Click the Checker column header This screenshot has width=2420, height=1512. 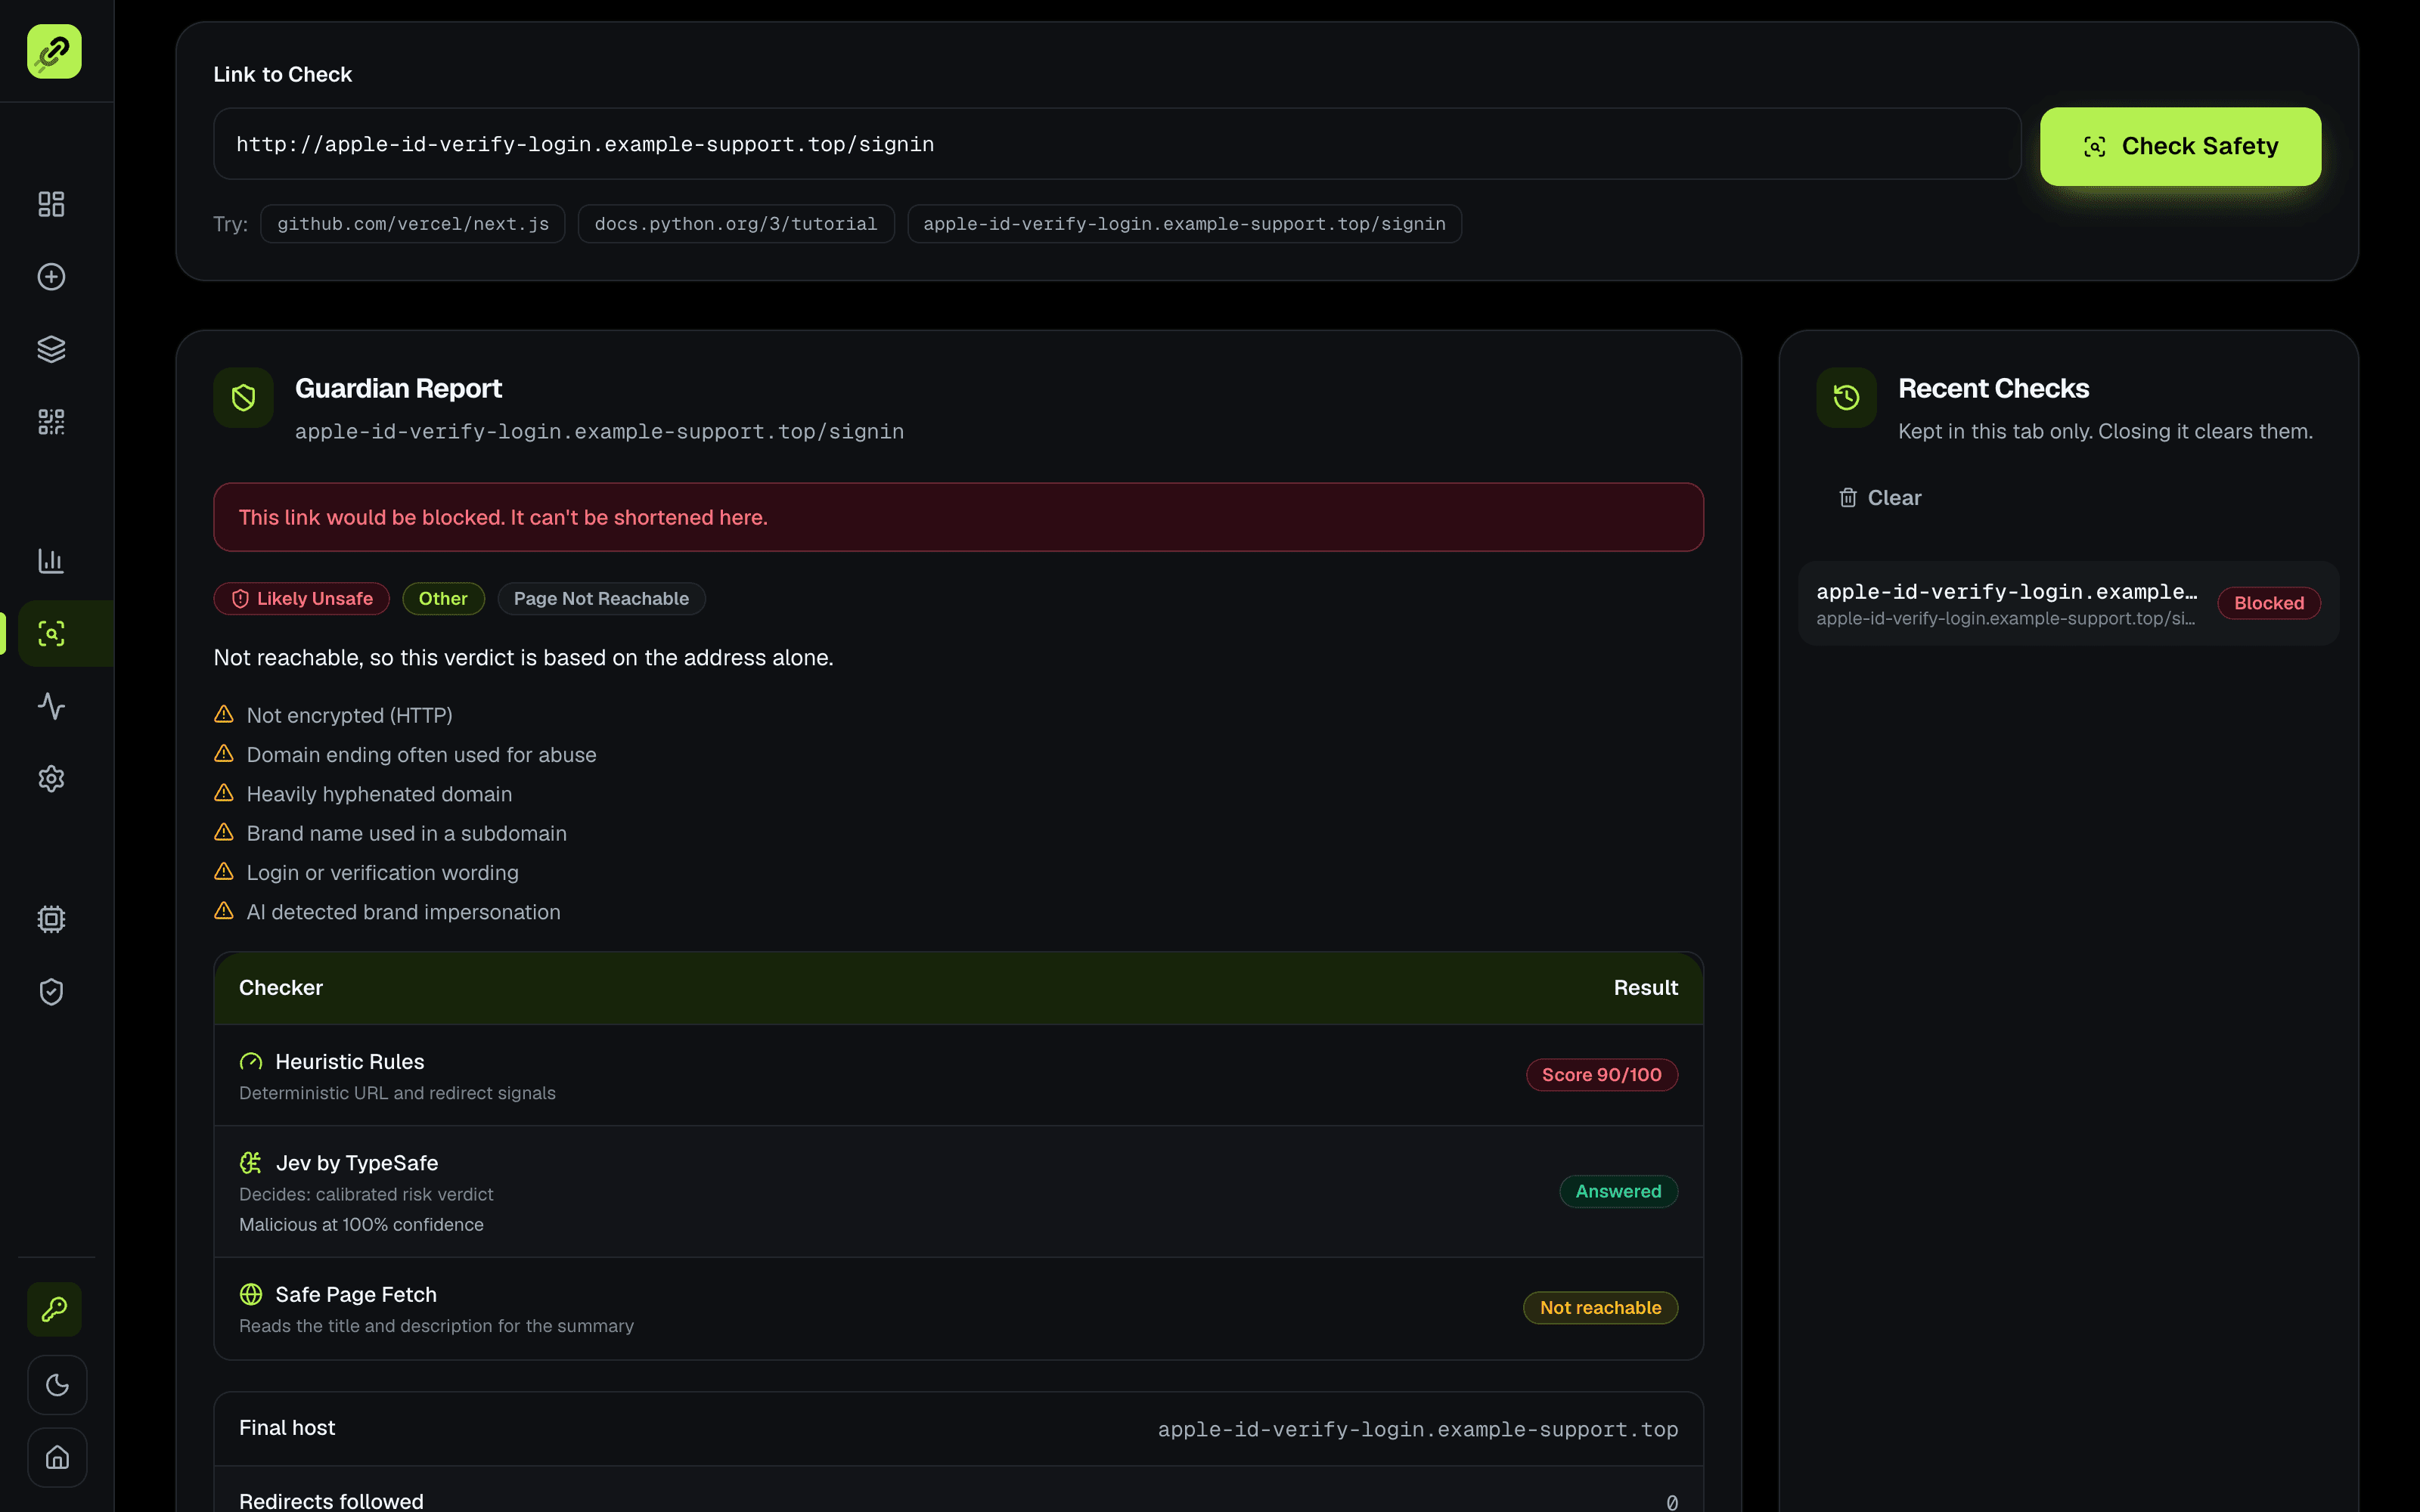[x=281, y=988]
